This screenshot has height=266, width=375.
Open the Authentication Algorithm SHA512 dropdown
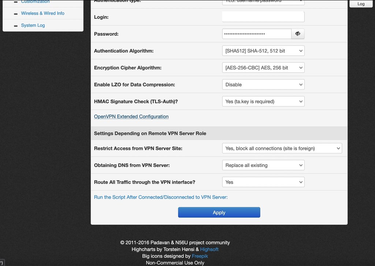(x=263, y=51)
